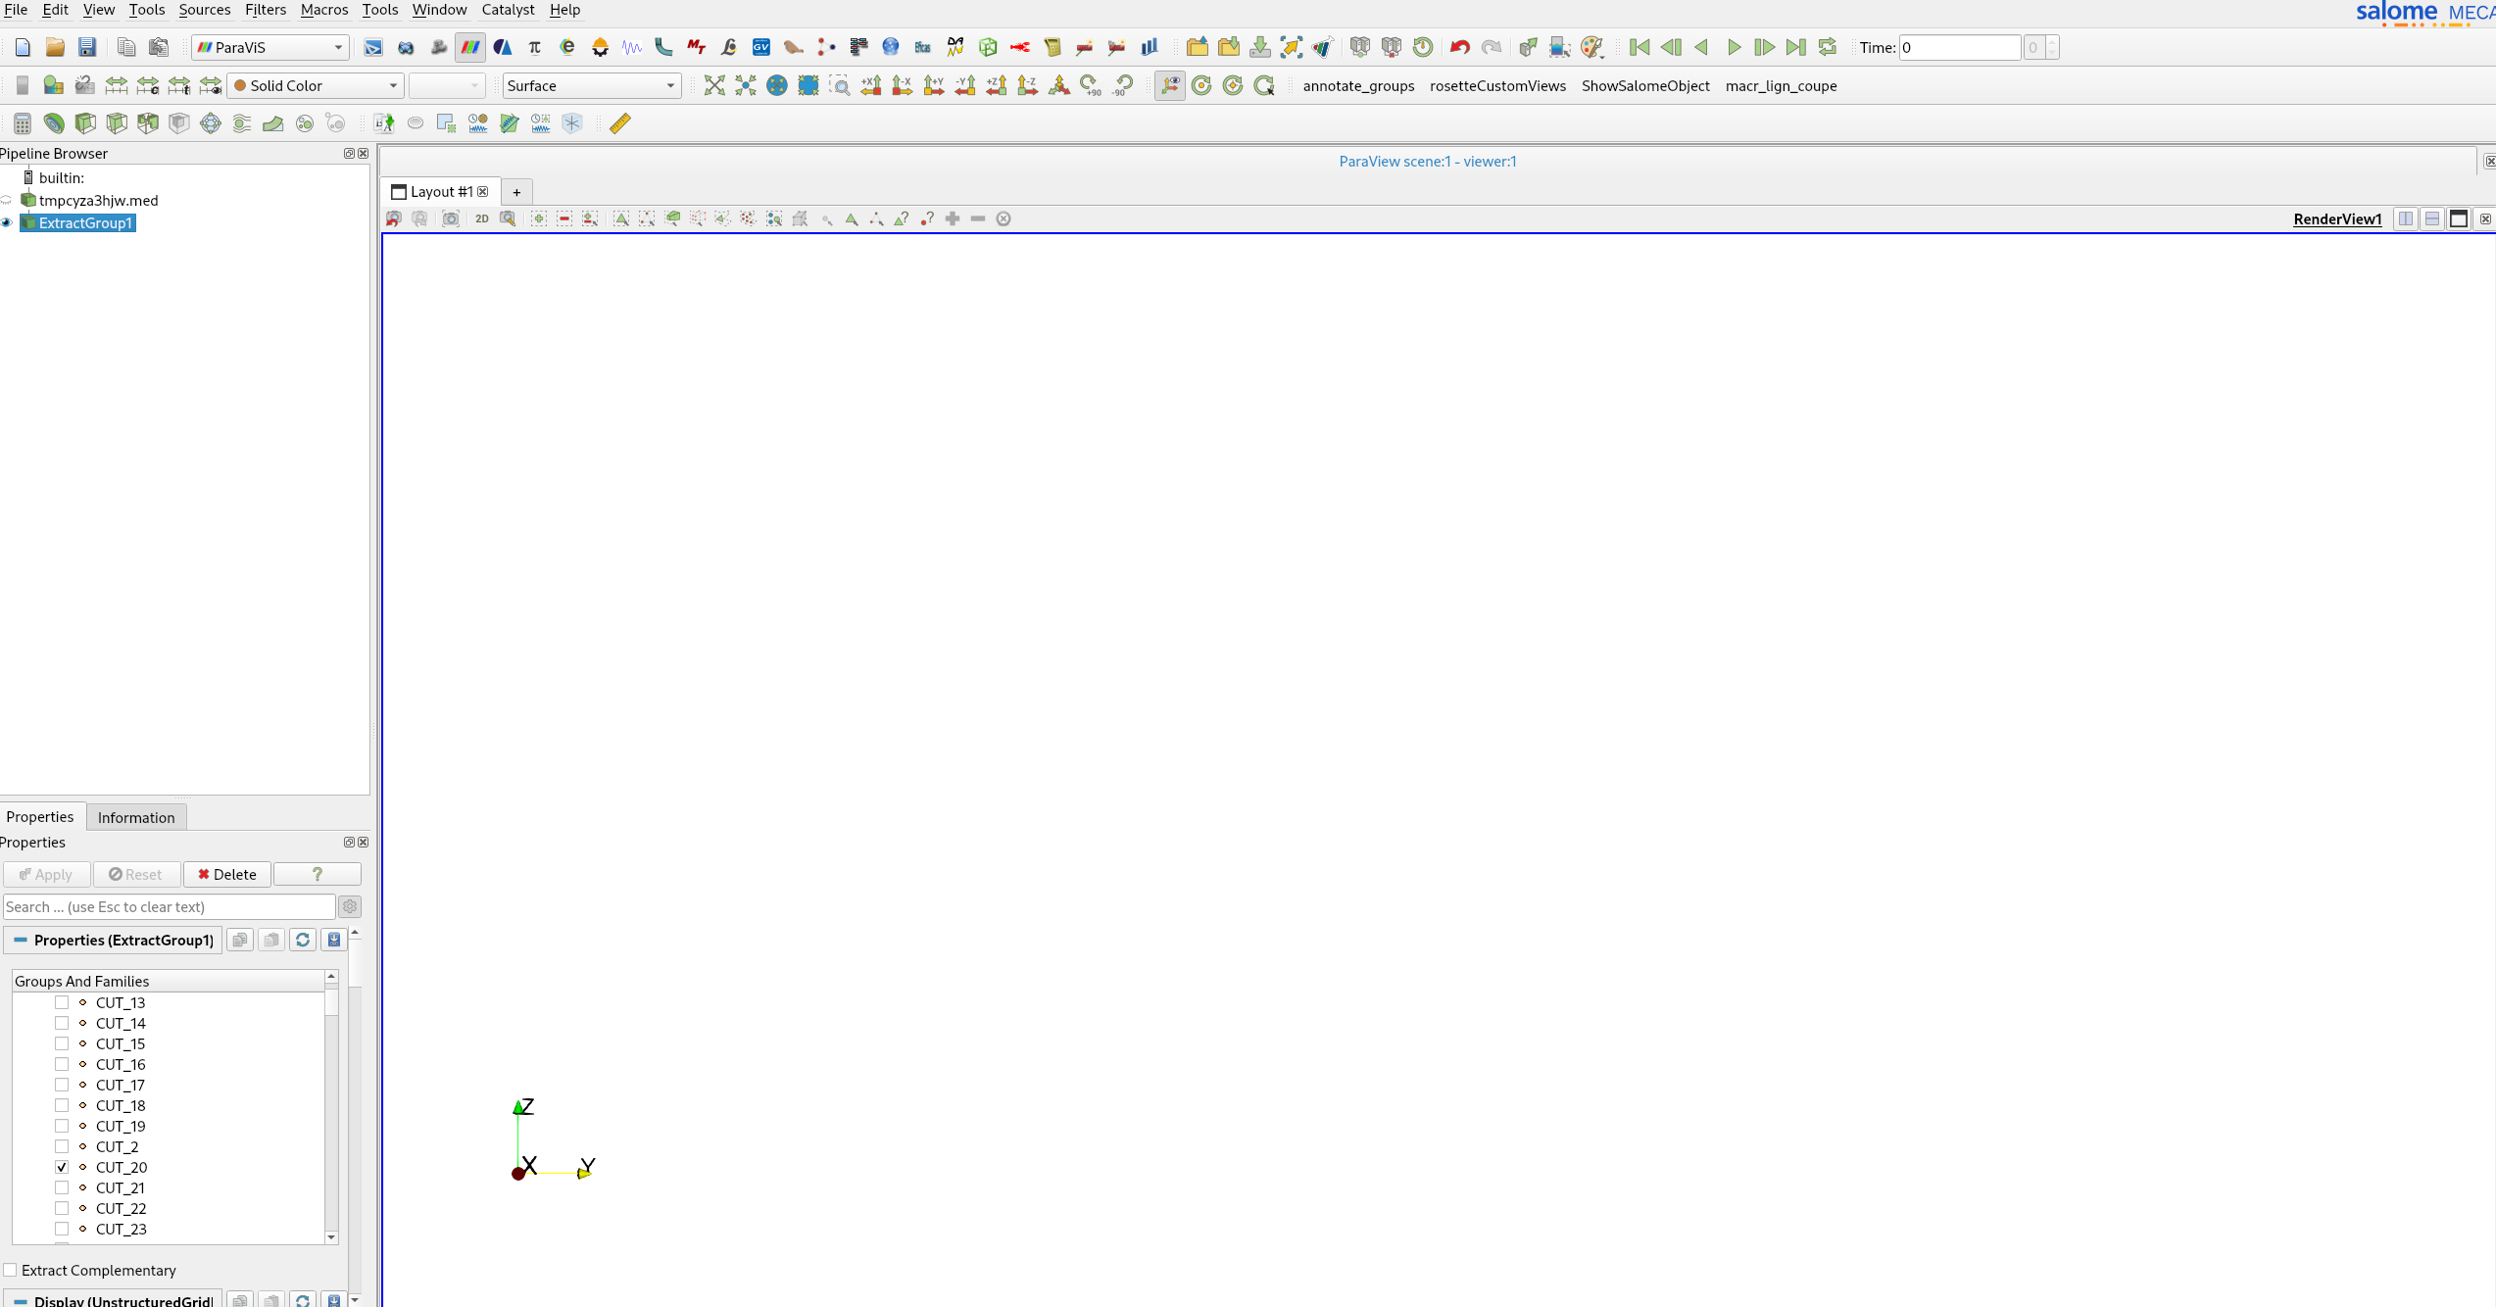Uncheck the CUT_20 group checkbox
Viewport: 2496px width, 1307px height.
tap(62, 1167)
